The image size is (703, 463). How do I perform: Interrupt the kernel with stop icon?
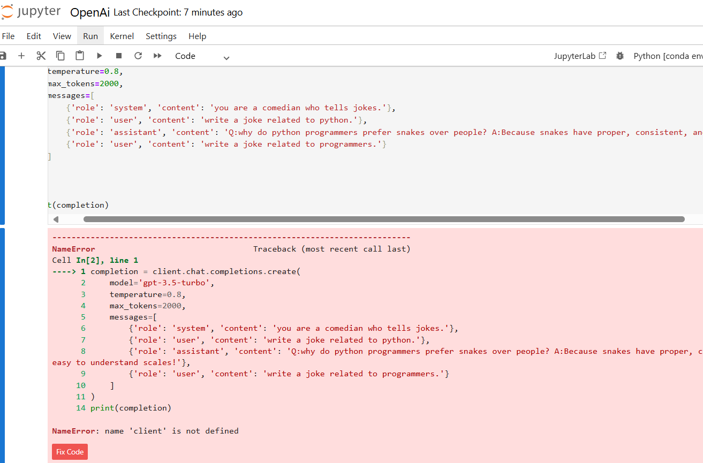click(x=119, y=56)
